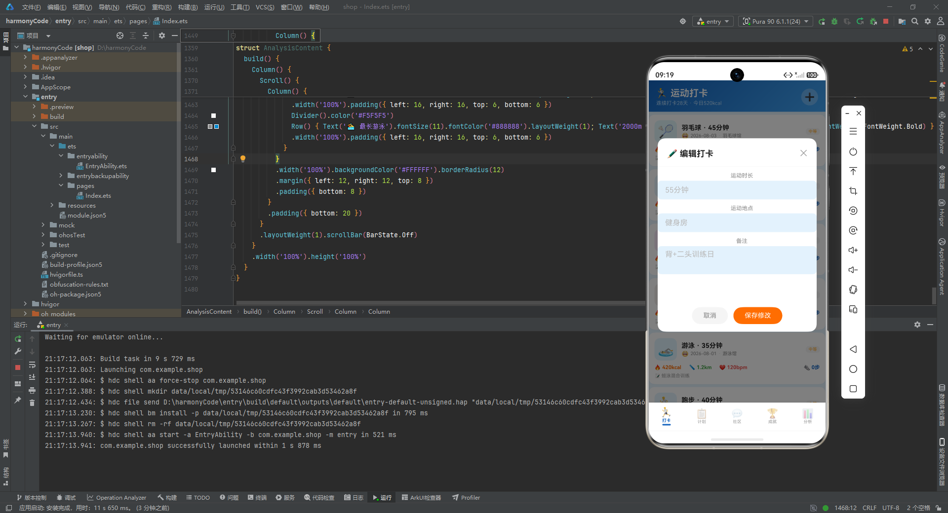Tap the plus icon in 运动打卡 header

tap(809, 97)
